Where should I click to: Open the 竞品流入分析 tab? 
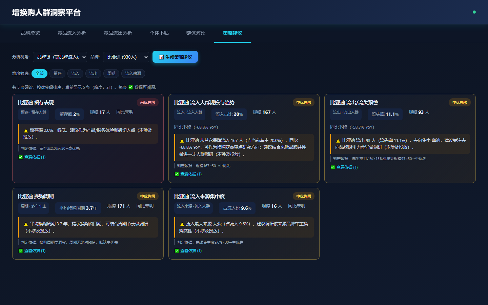72,33
